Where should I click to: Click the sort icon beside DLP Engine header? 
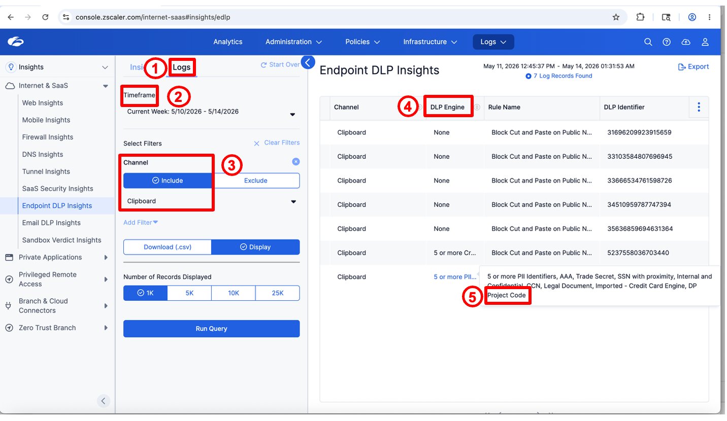[477, 107]
